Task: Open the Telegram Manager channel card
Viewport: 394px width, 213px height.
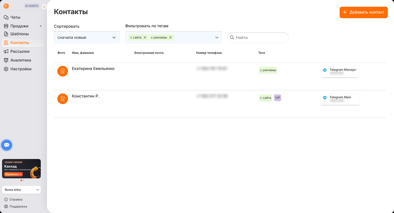Action: tap(340, 72)
